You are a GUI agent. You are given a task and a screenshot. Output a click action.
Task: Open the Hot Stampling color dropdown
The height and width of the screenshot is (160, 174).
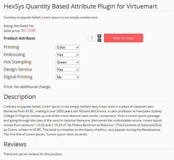coord(67,62)
